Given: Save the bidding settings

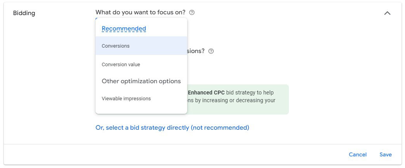Looking at the screenshot, I should [385, 154].
